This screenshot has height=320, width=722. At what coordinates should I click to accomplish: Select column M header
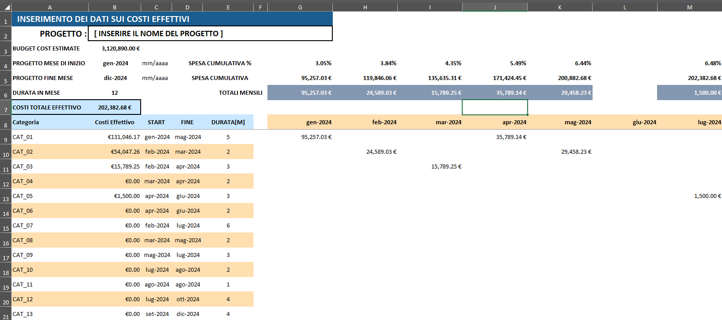[x=690, y=7]
